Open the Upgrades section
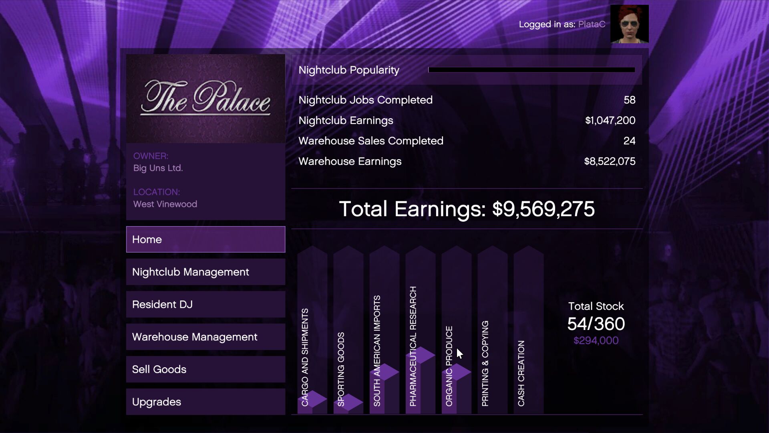This screenshot has width=769, height=433. pos(205,402)
